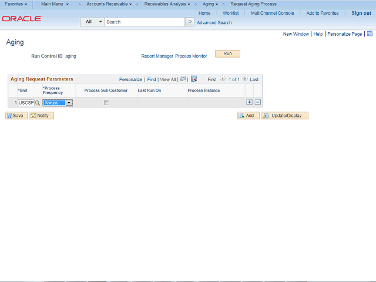Open Request Aging Process breadcrumb

click(x=253, y=4)
